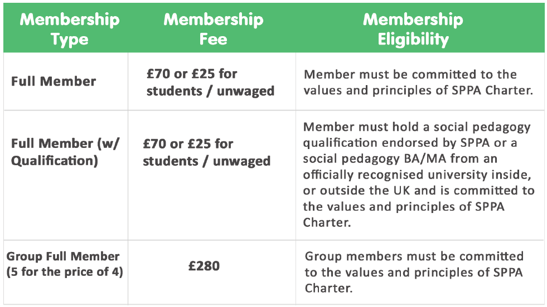Select the plain "Full Member" type cell
The image size is (547, 307).
tap(54, 81)
